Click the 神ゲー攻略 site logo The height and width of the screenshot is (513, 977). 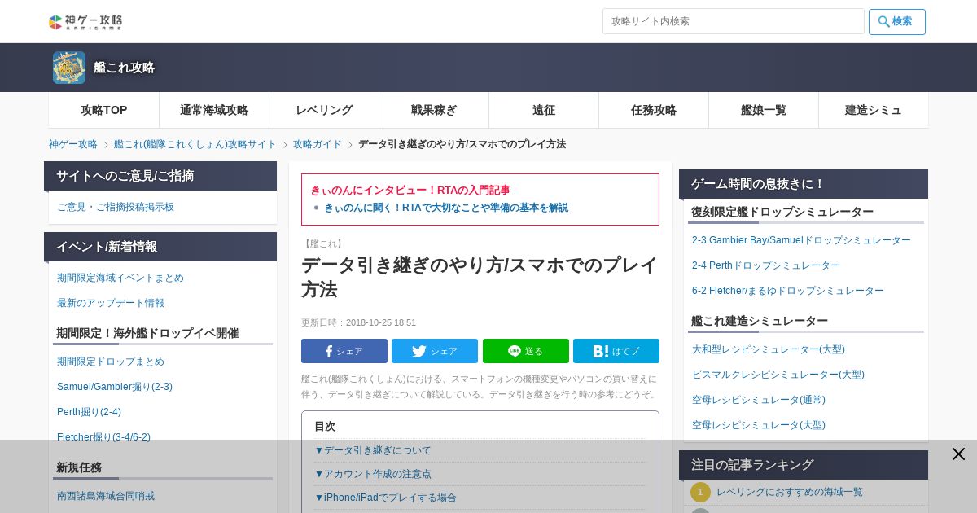point(85,22)
